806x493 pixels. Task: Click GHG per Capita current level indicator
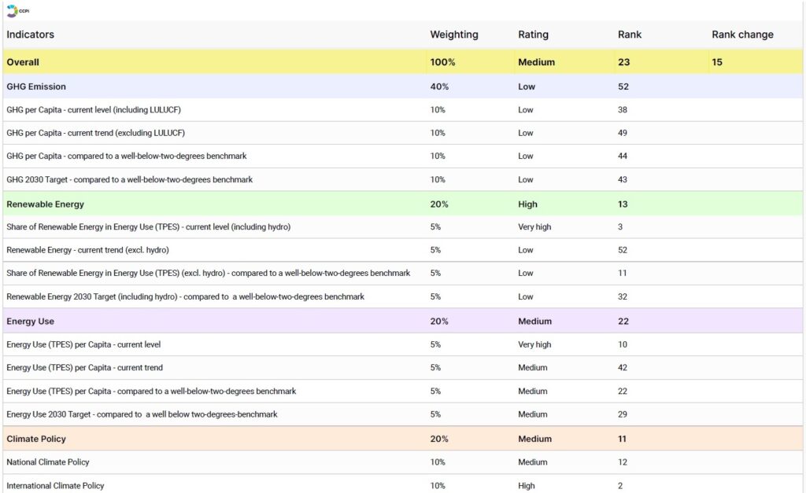[x=95, y=110]
